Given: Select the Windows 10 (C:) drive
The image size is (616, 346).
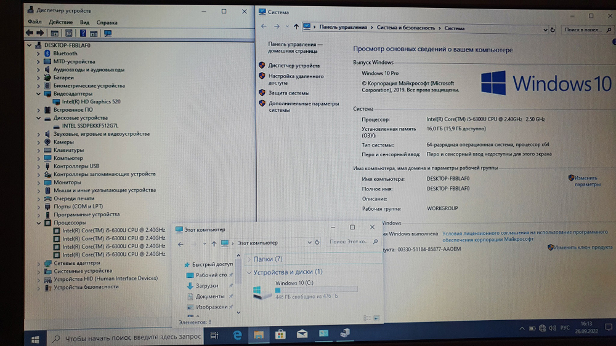Looking at the screenshot, I should (306, 289).
